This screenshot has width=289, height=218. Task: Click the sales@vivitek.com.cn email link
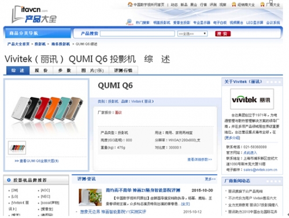click(x=260, y=170)
